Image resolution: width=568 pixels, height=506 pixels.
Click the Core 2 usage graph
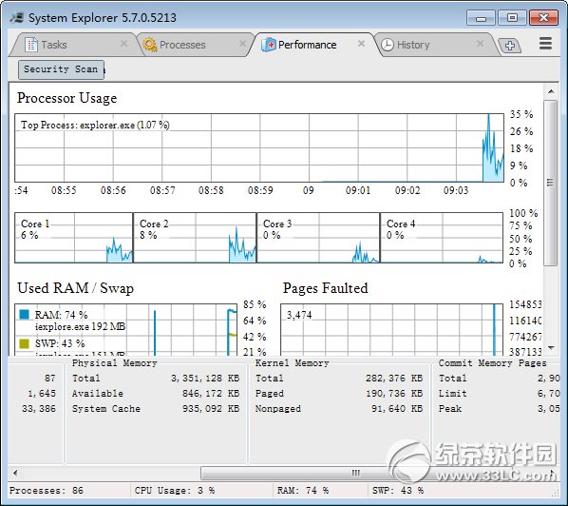pos(195,238)
